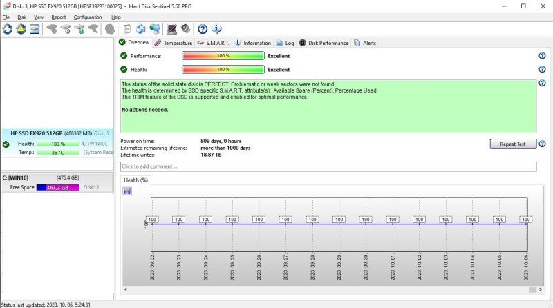Click the help icon beside status text box
The height and width of the screenshot is (308, 553).
pos(542,83)
